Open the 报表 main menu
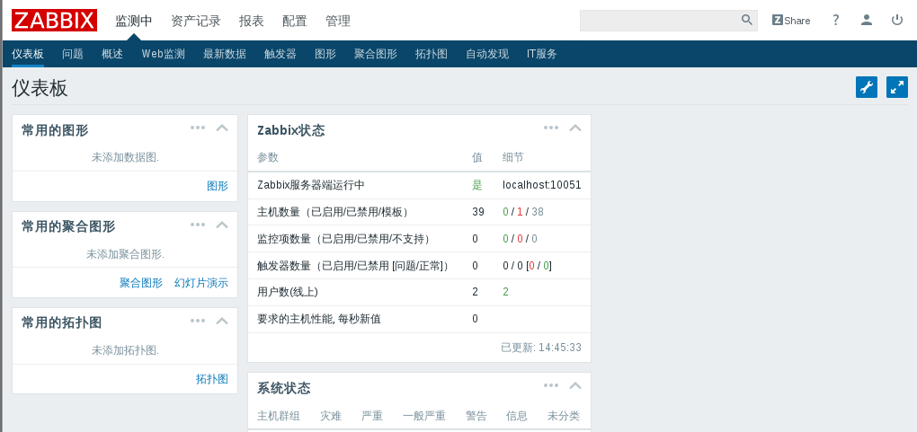Screen dimensions: 917x432 [252, 21]
